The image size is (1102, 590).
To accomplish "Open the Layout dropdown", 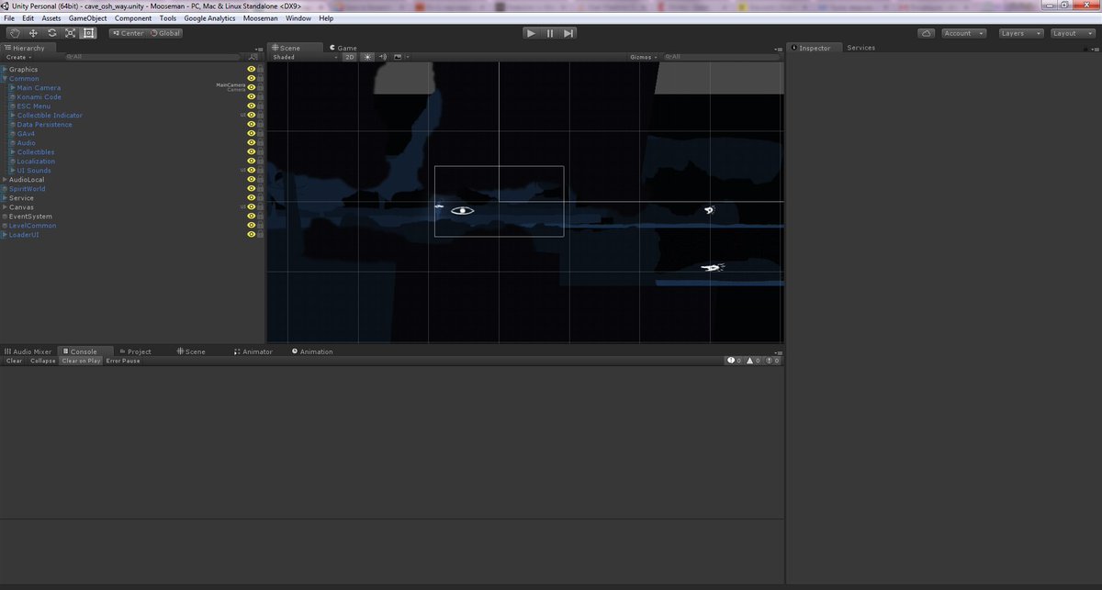I will (x=1072, y=33).
